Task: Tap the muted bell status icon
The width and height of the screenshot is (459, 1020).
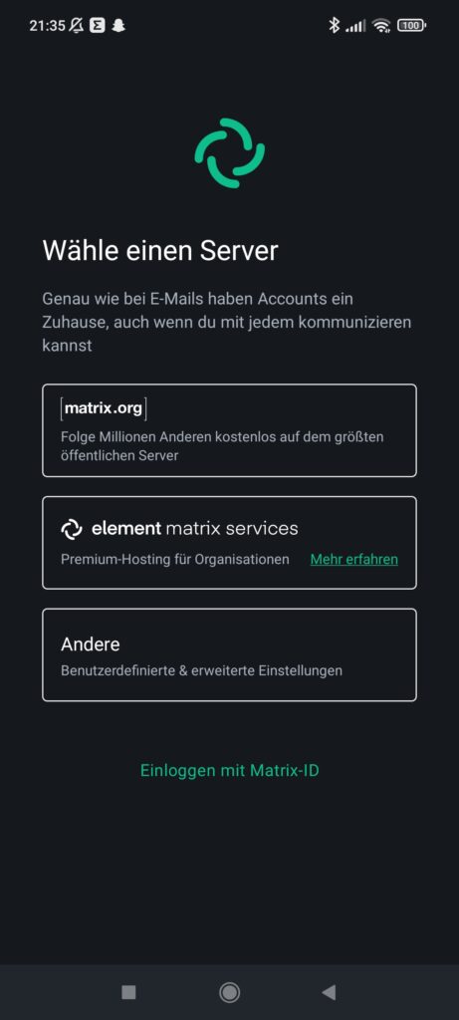Action: coord(77,25)
